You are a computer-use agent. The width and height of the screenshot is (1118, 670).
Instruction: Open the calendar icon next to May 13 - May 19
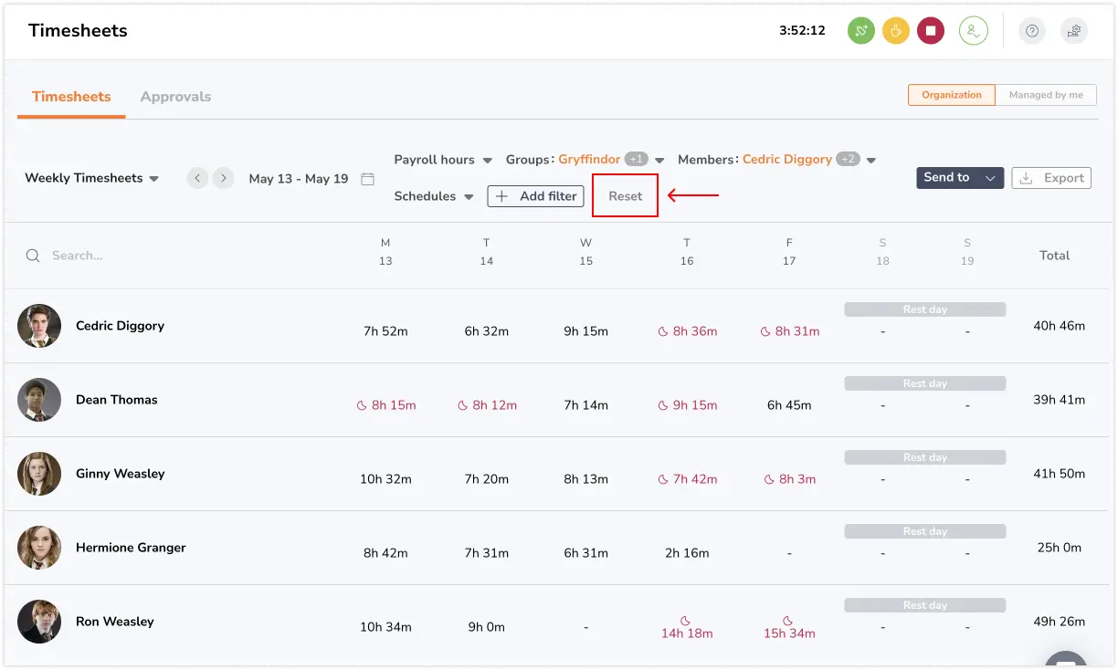tap(368, 179)
